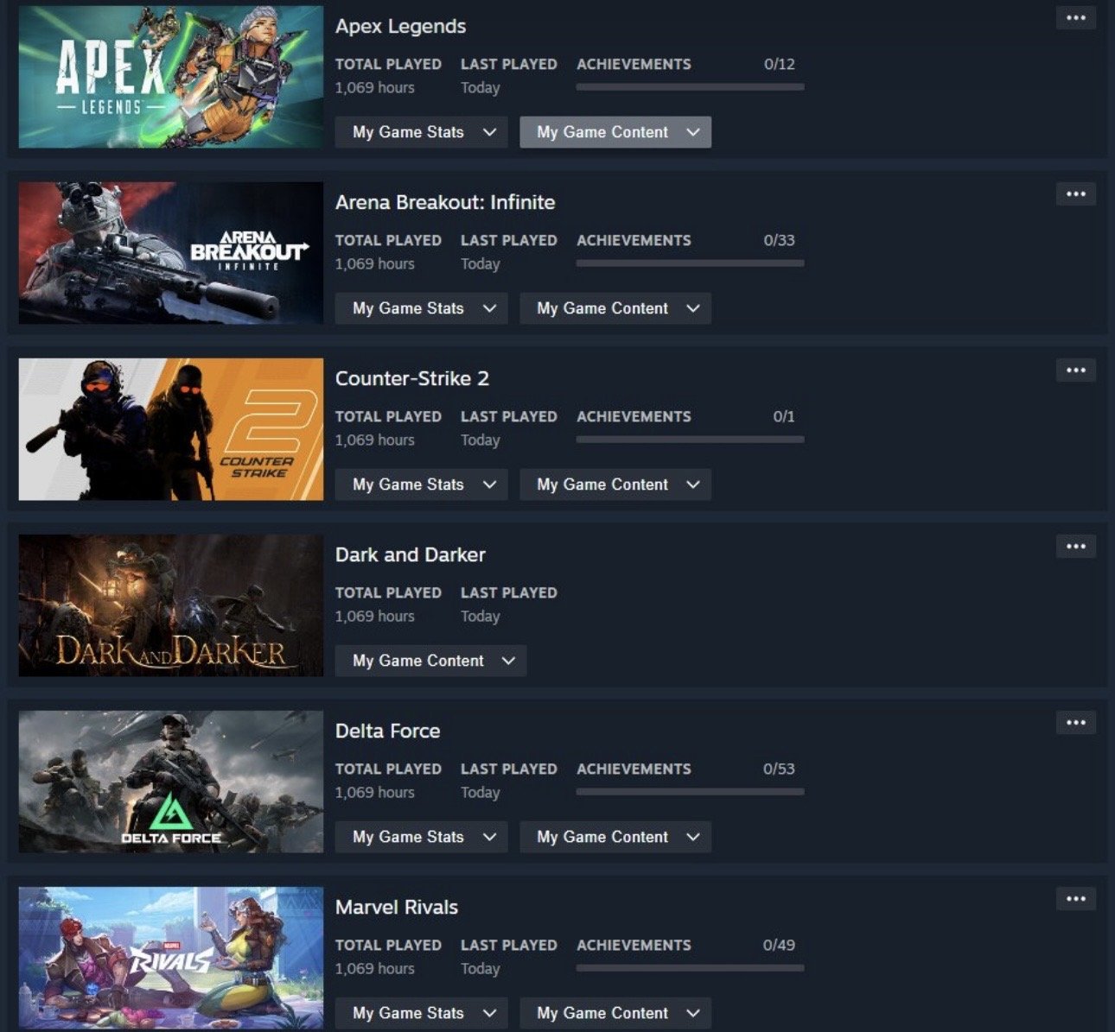Click the Marvel Rivals cover thumbnail
Viewport: 1115px width, 1032px height.
(x=171, y=958)
